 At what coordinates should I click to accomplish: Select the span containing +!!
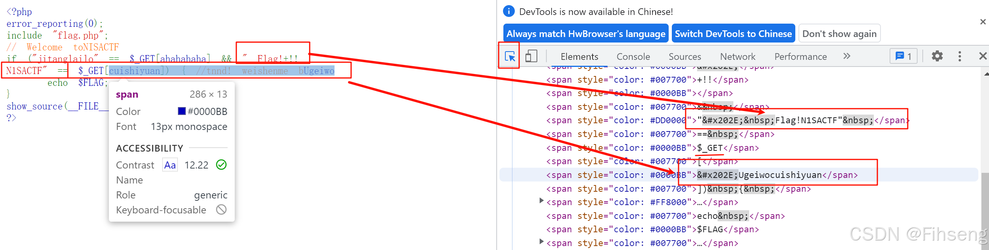point(647,80)
